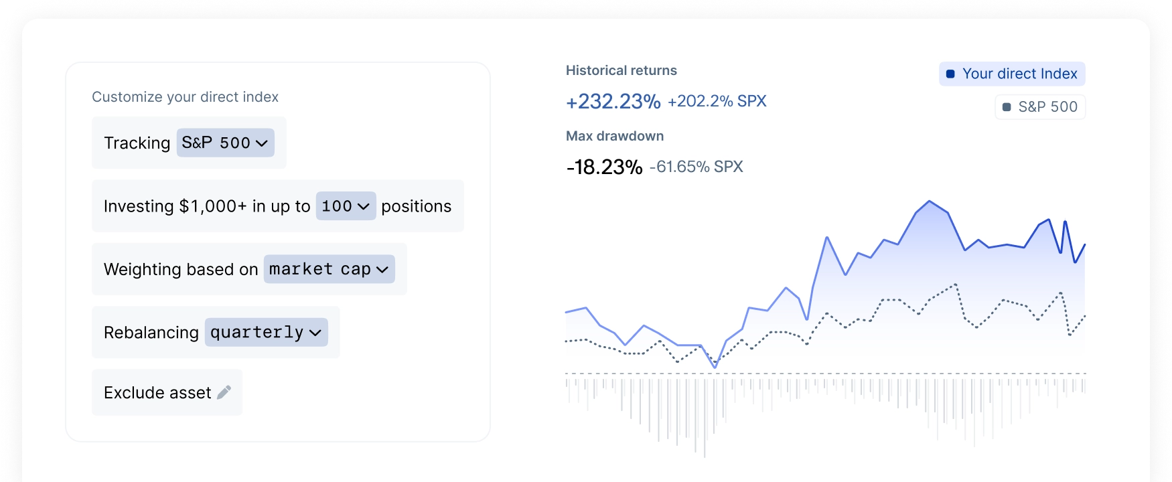The height and width of the screenshot is (482, 1172).
Task: Open the Tracking S&P 500 dropdown
Action: [225, 143]
